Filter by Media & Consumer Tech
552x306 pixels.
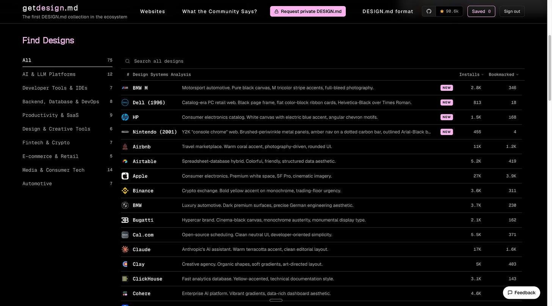(x=67, y=170)
